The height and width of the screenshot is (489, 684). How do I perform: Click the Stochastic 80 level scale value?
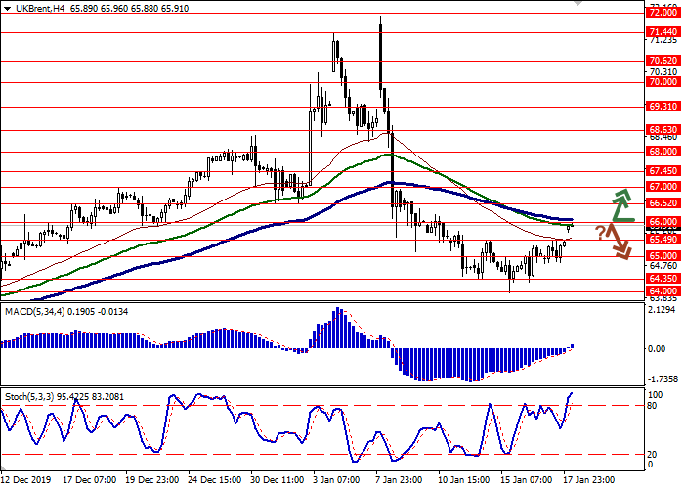(x=652, y=406)
